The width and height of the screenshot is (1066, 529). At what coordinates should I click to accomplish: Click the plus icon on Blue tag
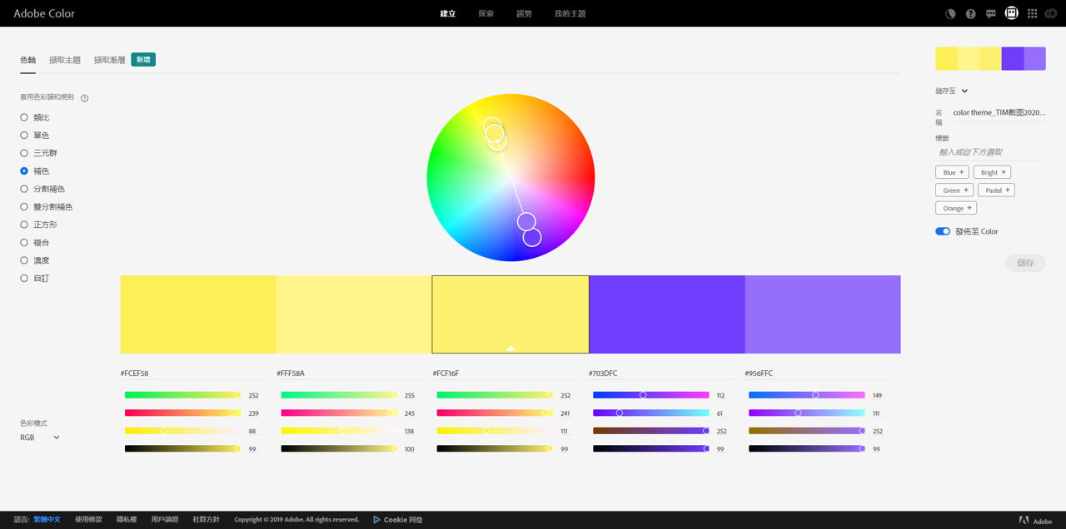coord(962,172)
